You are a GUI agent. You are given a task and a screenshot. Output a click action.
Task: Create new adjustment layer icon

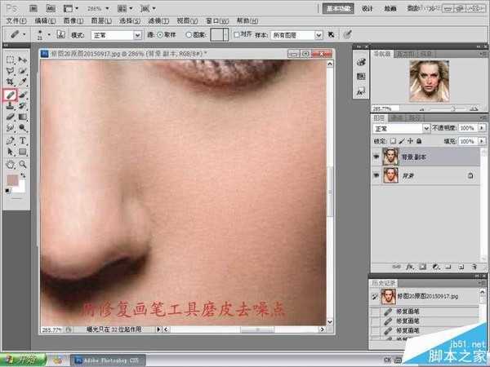(435, 267)
